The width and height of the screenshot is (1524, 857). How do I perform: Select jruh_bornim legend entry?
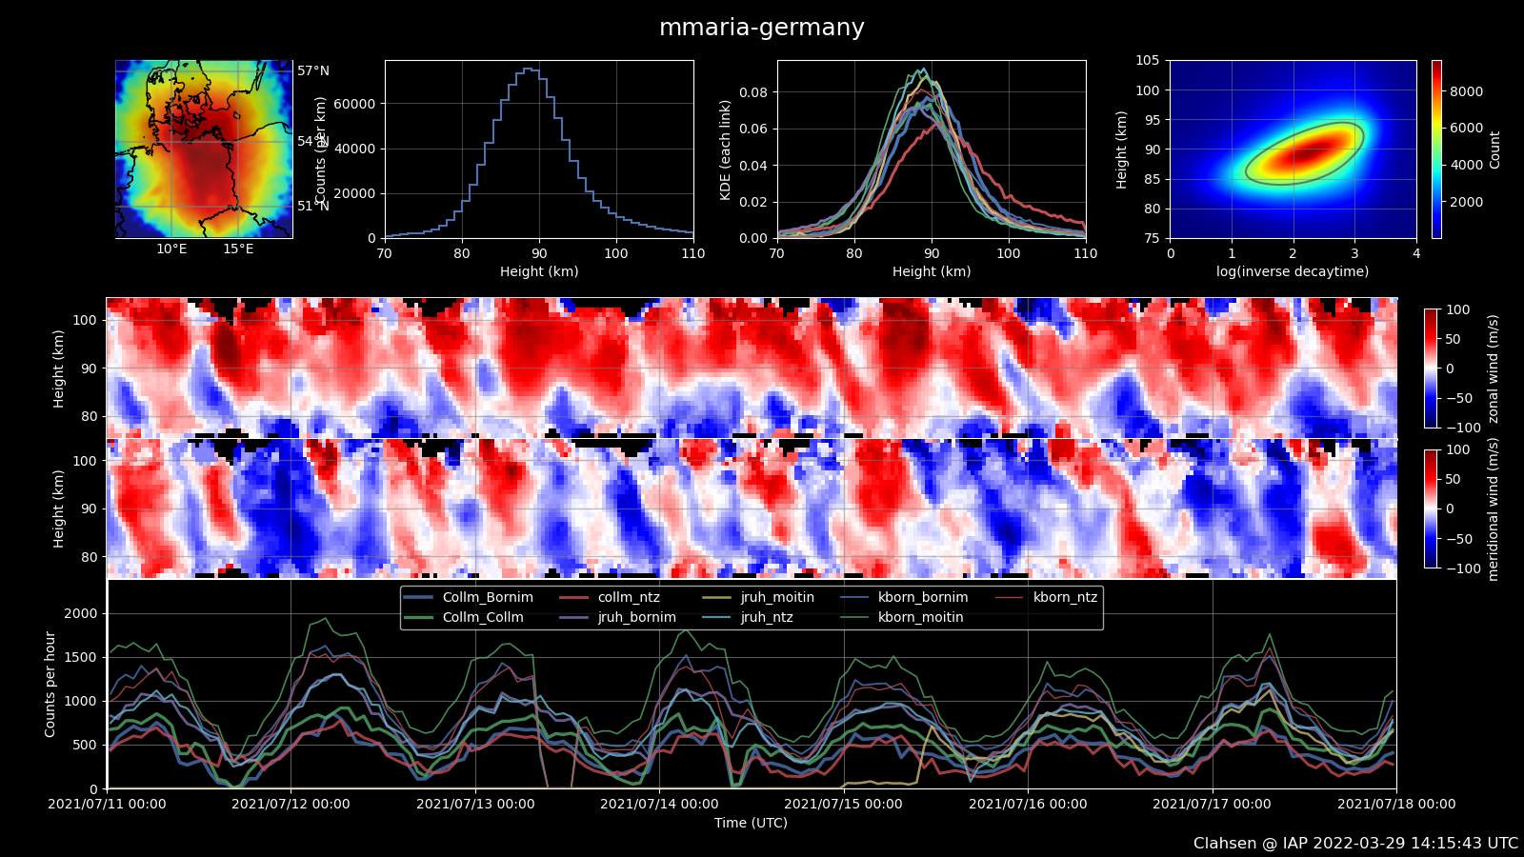(x=617, y=617)
